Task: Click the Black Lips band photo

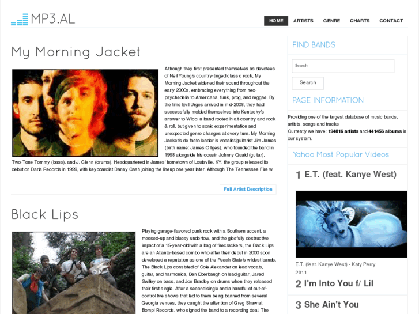Action: 74,273
